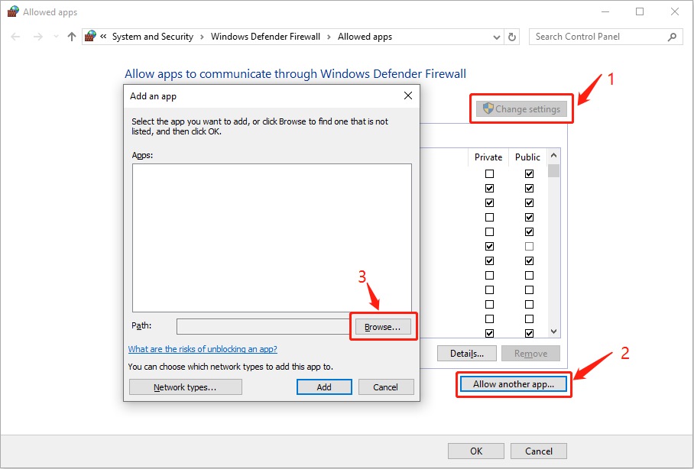The image size is (694, 469).
Task: Close the Allowed apps window
Action: tap(675, 12)
